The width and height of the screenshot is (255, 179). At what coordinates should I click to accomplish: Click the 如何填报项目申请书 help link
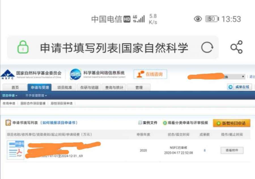click(x=59, y=123)
